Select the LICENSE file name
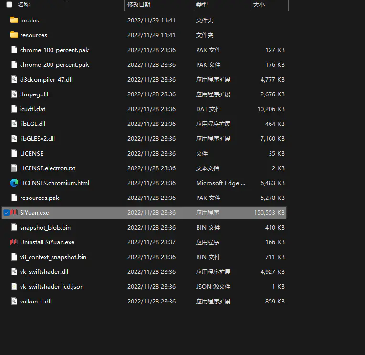Viewport: 365px width, 355px height. 31,154
